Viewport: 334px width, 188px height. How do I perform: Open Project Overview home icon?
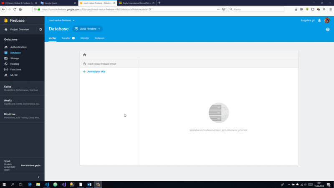click(6, 29)
